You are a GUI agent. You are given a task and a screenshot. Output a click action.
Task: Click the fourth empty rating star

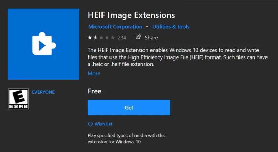(x=107, y=37)
